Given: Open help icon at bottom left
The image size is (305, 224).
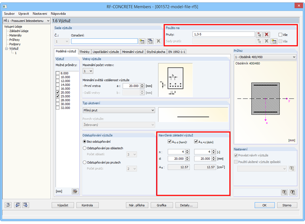Looking at the screenshot, I should tap(8, 205).
